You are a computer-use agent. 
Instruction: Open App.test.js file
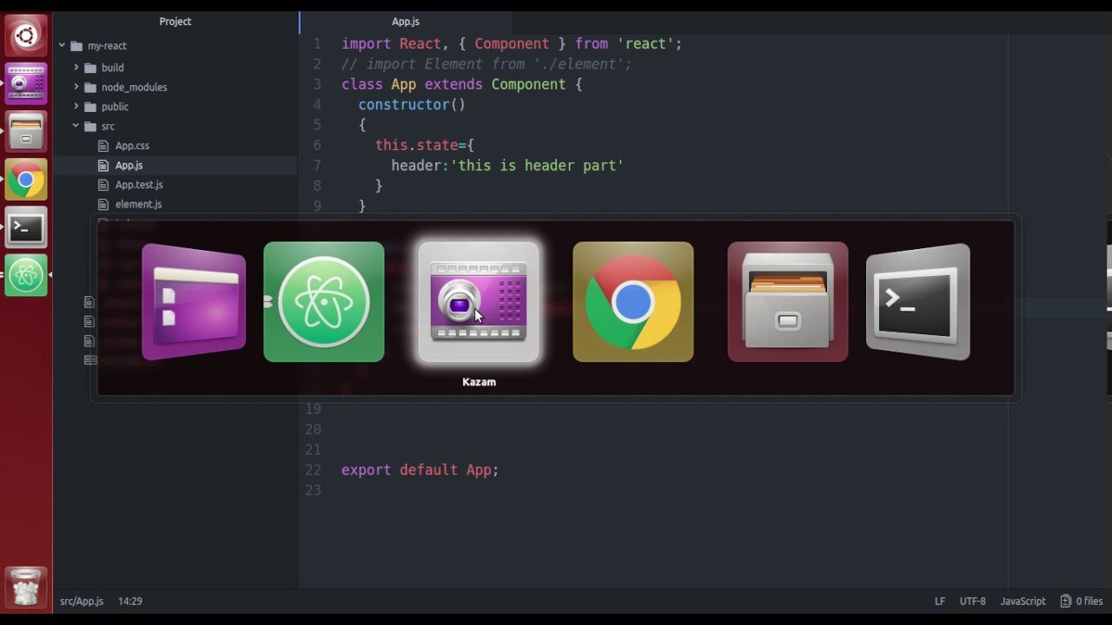tap(139, 185)
